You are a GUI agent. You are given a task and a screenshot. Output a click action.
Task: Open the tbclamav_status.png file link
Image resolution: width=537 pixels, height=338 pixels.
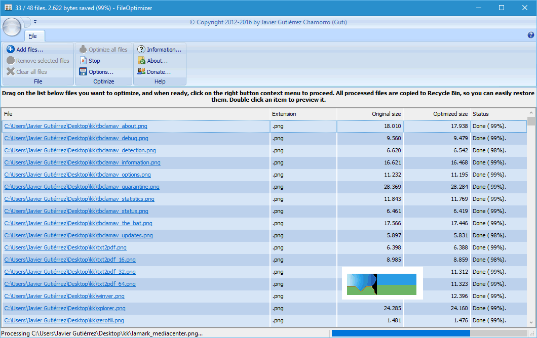pos(76,211)
